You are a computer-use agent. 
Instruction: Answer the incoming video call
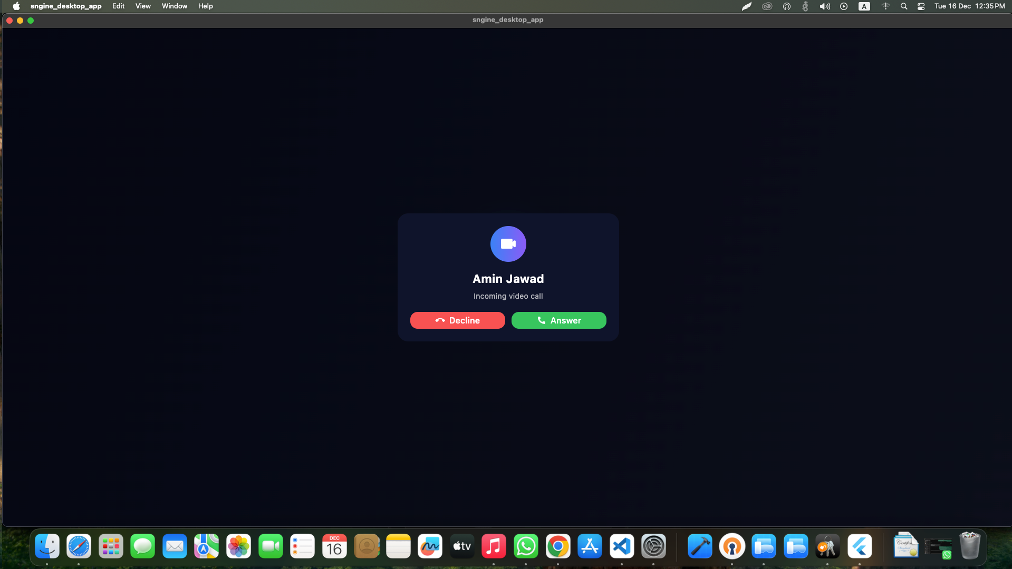[x=558, y=320]
